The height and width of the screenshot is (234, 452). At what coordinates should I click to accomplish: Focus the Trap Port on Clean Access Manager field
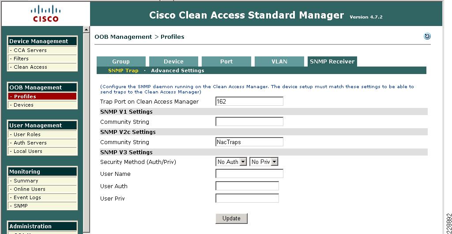(249, 101)
